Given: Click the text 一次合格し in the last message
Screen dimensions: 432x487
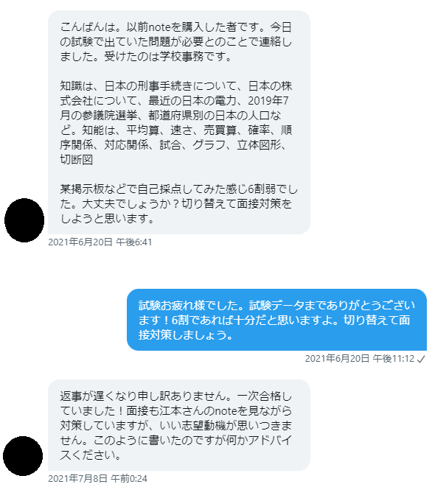Looking at the screenshot, I should tap(264, 396).
